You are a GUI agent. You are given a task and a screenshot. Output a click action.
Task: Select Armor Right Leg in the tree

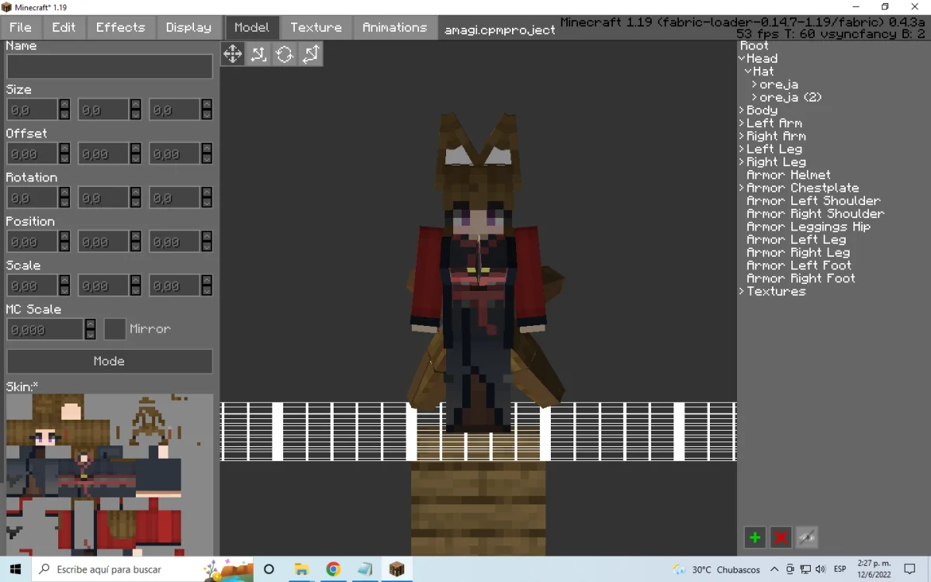click(798, 253)
